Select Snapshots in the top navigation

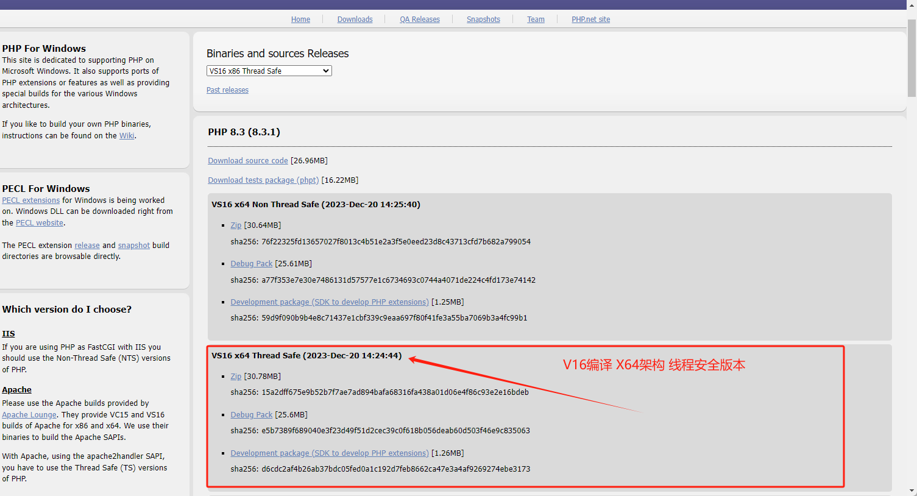coord(483,19)
